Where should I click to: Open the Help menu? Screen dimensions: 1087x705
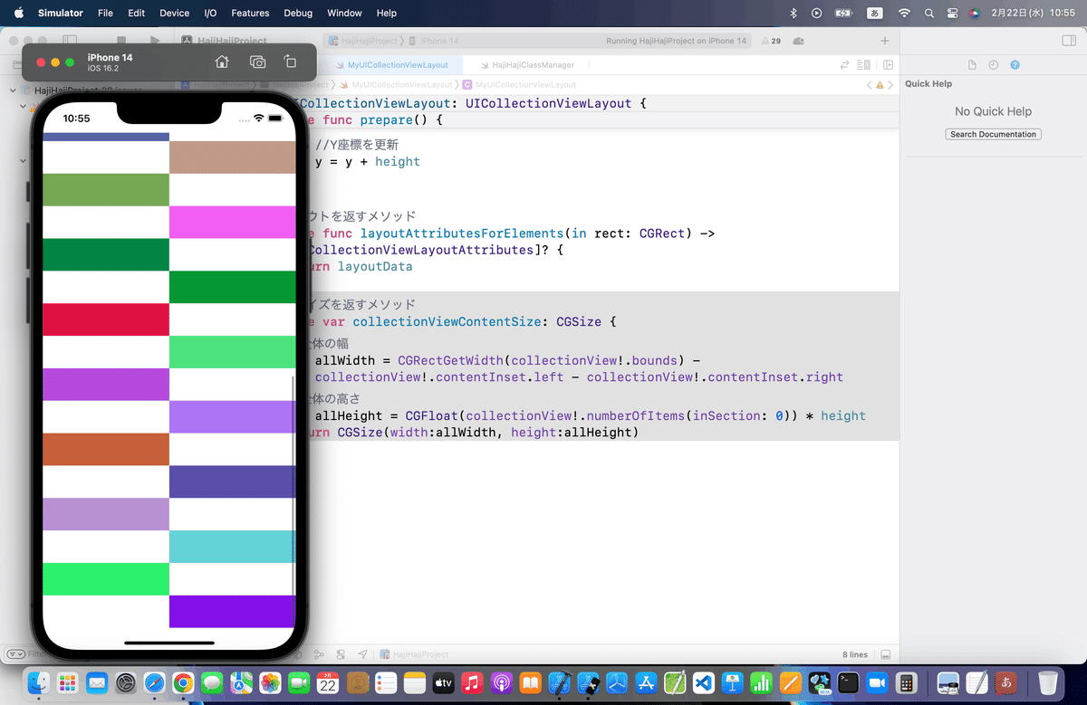tap(387, 13)
